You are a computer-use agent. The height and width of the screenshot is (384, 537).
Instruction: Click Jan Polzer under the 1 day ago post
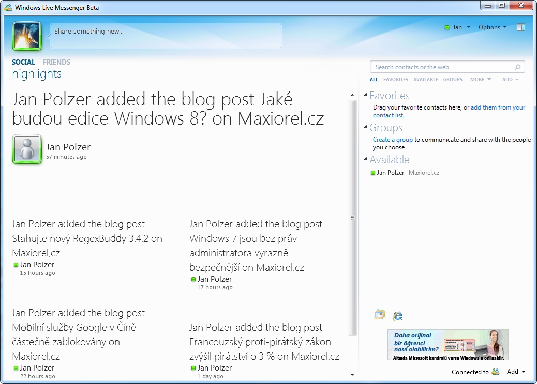point(214,368)
